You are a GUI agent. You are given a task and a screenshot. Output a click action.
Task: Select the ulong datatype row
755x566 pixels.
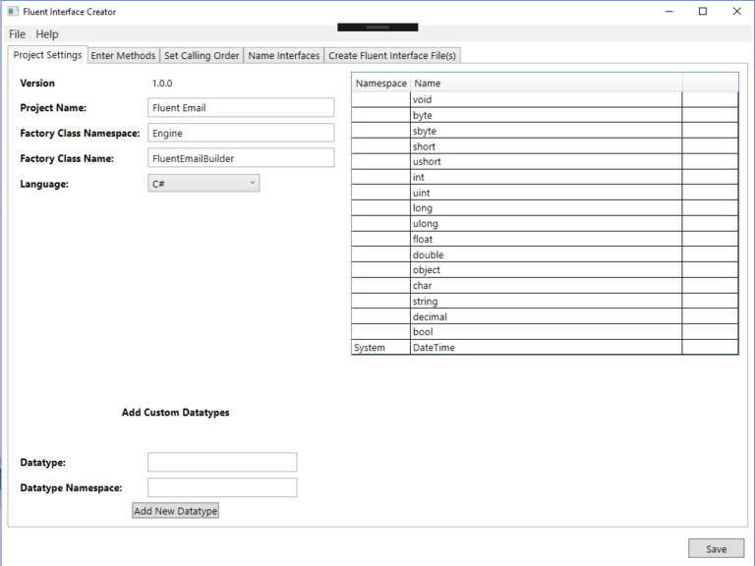pos(545,223)
